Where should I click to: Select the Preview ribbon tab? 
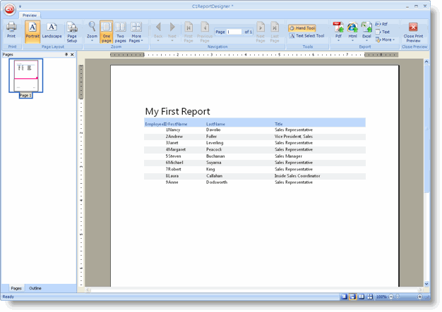[x=30, y=15]
